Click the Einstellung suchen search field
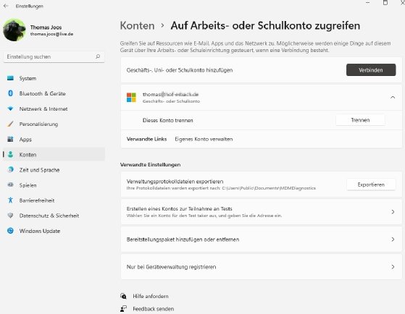The height and width of the screenshot is (314, 405). click(54, 56)
